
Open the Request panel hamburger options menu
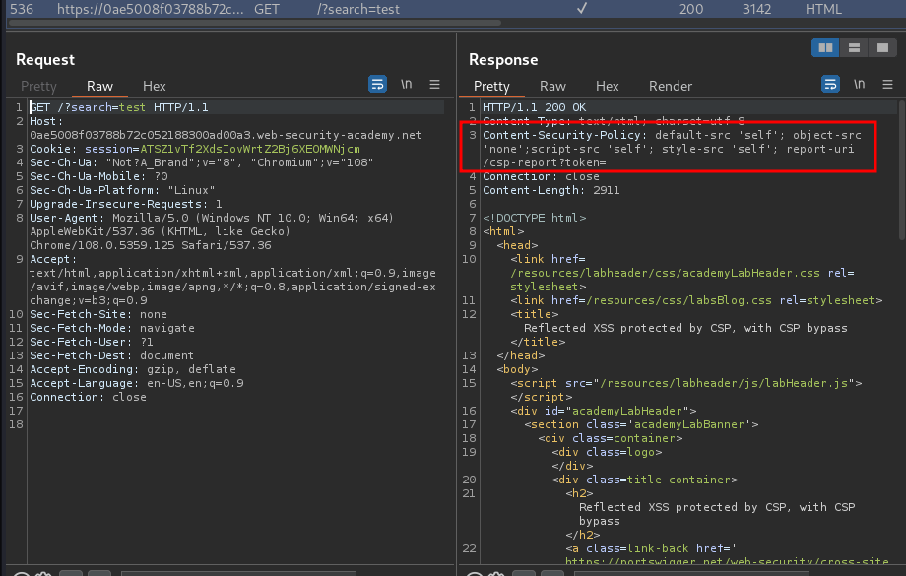point(434,85)
